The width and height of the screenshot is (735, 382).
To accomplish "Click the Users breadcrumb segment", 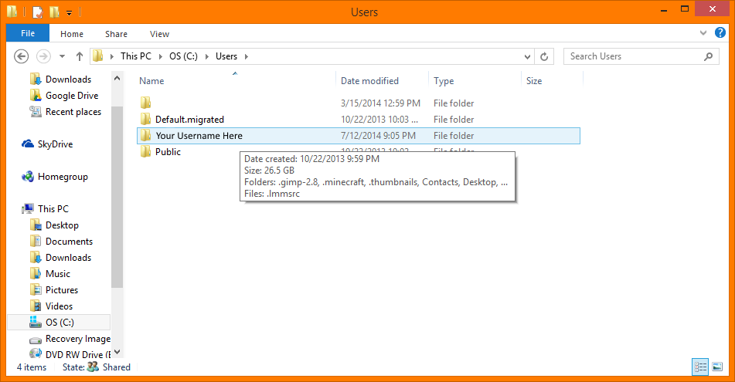I will point(226,56).
